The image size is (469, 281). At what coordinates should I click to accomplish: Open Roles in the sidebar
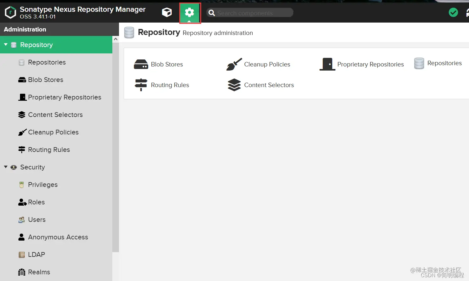(x=56, y=202)
